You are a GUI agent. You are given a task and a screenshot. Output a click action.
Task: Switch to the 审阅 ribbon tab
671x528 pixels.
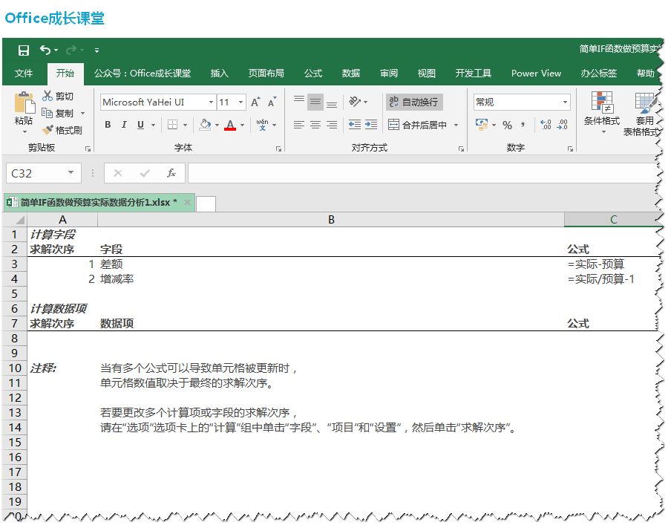[x=388, y=74]
